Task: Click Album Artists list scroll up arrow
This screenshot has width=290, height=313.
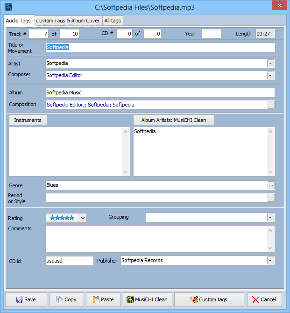Action: click(271, 132)
